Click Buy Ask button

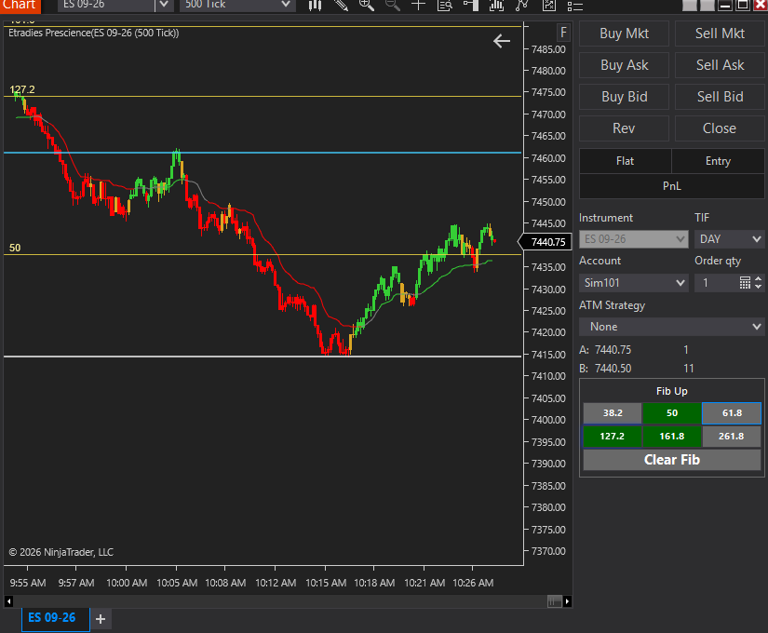coord(624,65)
